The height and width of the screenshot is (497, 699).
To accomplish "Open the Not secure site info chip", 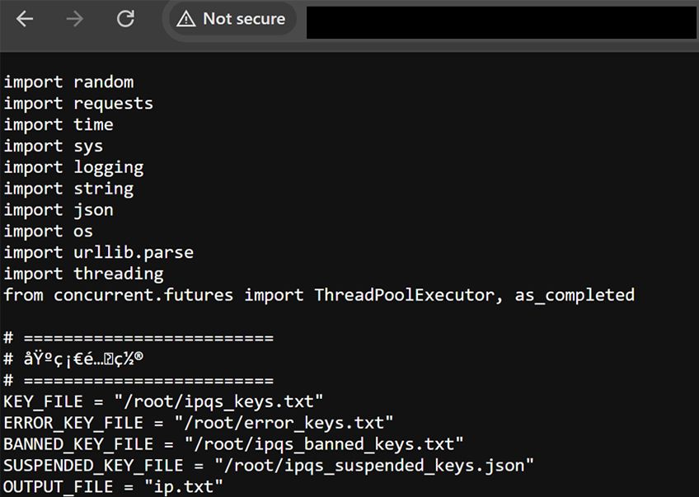I will [232, 19].
